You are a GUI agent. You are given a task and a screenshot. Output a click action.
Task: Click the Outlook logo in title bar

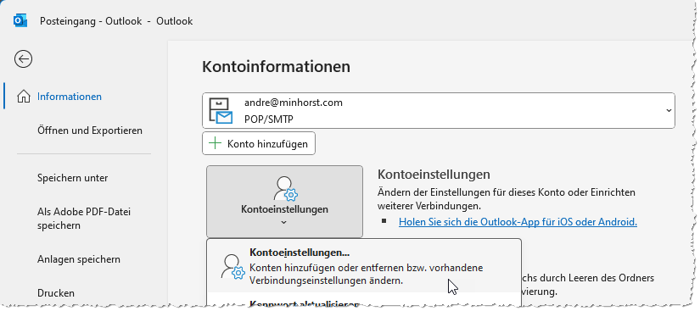(20, 20)
